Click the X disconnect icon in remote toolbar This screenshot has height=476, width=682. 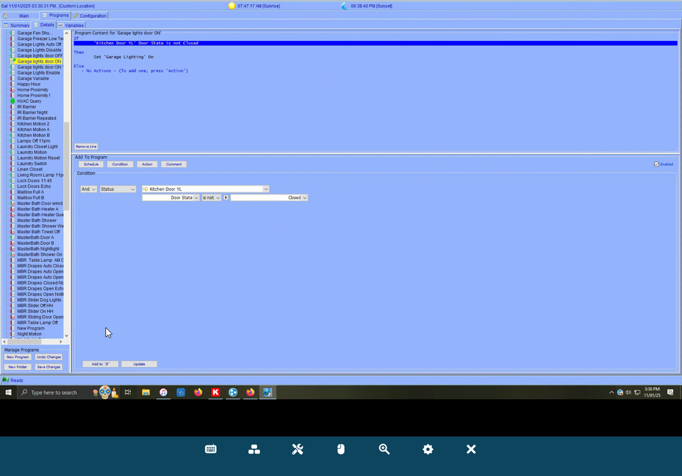471,449
